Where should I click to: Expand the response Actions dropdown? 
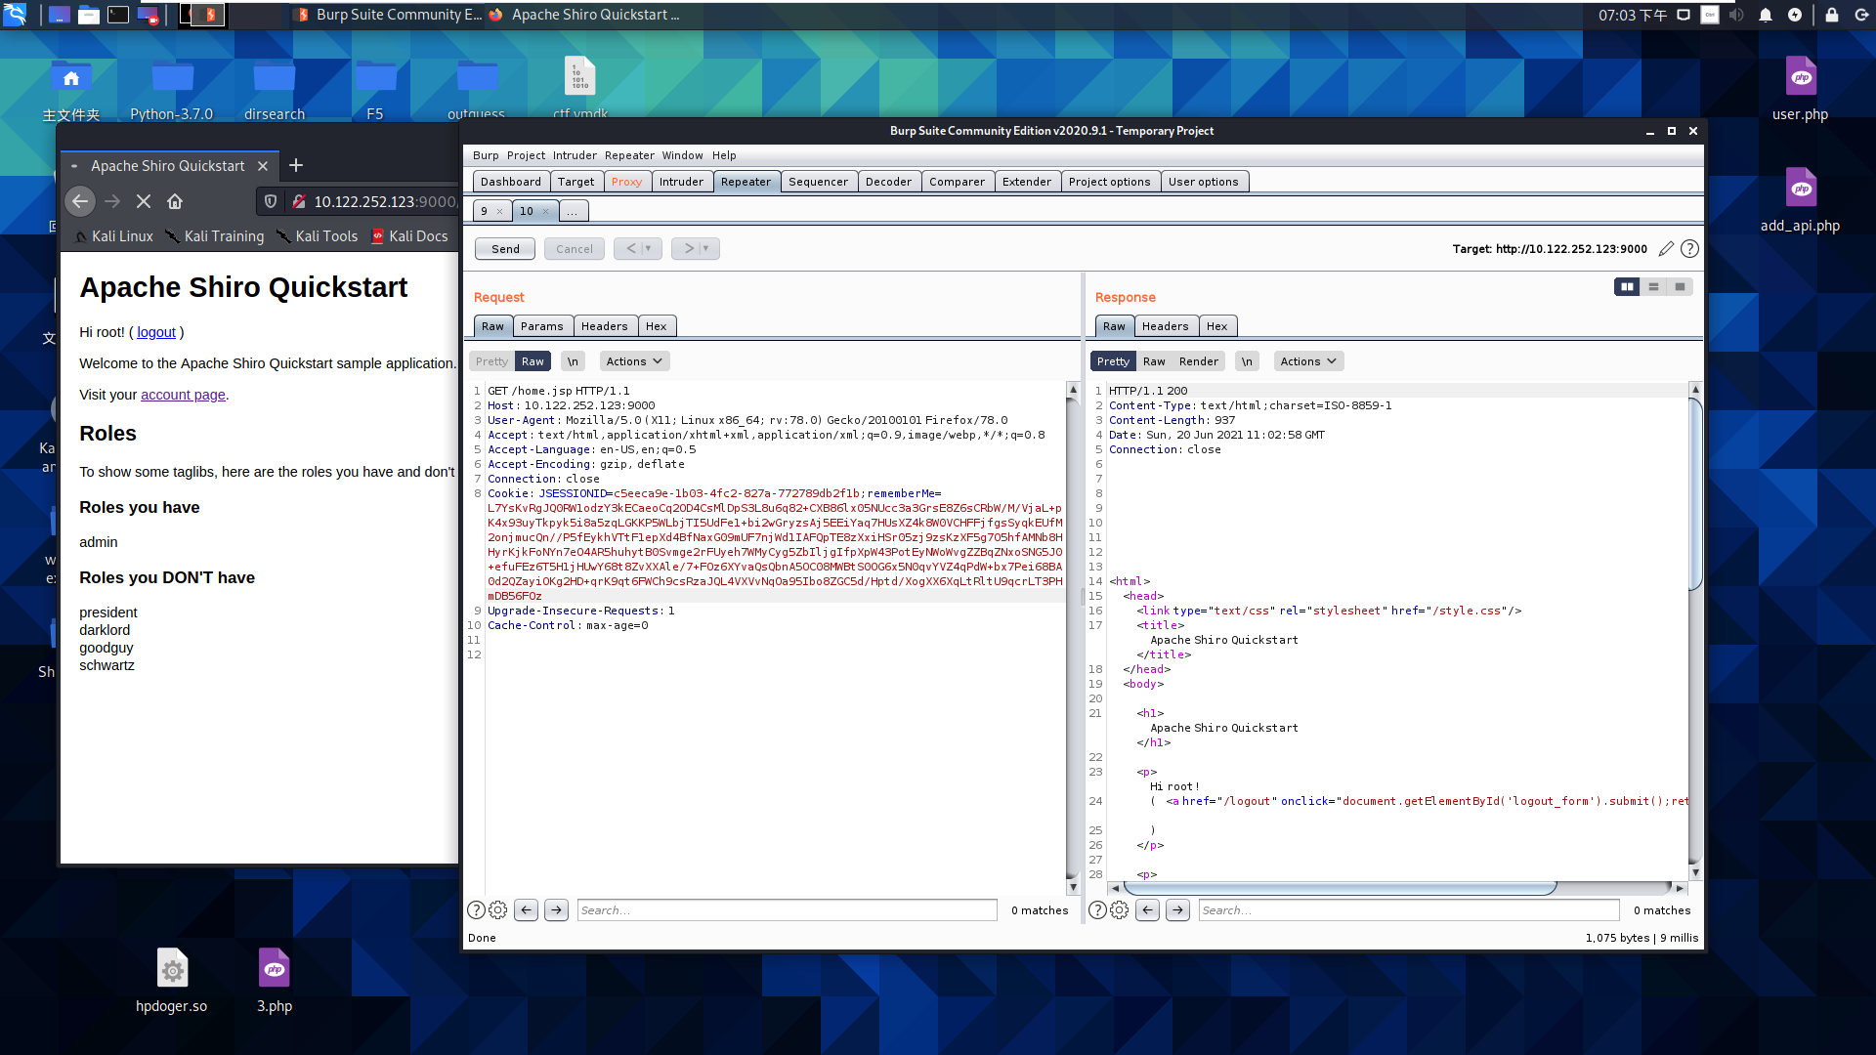[x=1308, y=361]
